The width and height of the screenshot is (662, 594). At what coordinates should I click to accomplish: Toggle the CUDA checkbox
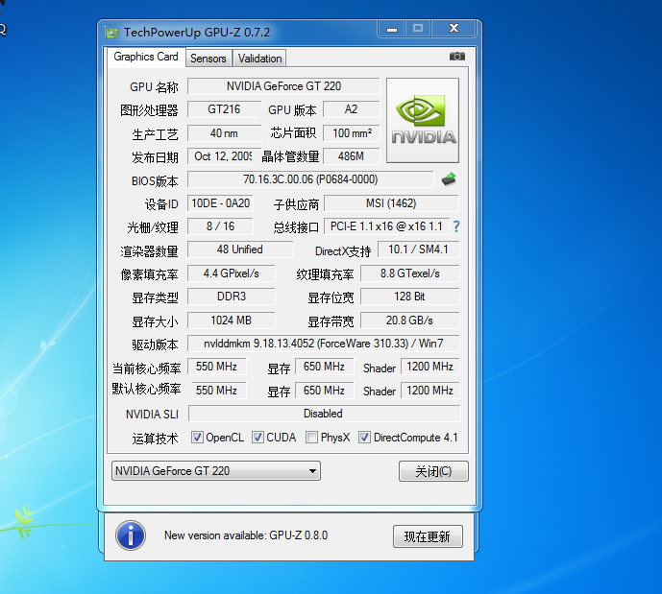[257, 438]
